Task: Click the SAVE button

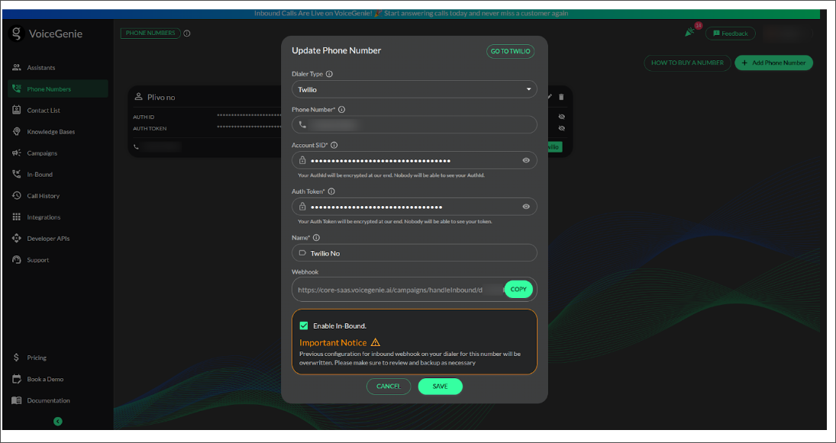Action: [440, 387]
